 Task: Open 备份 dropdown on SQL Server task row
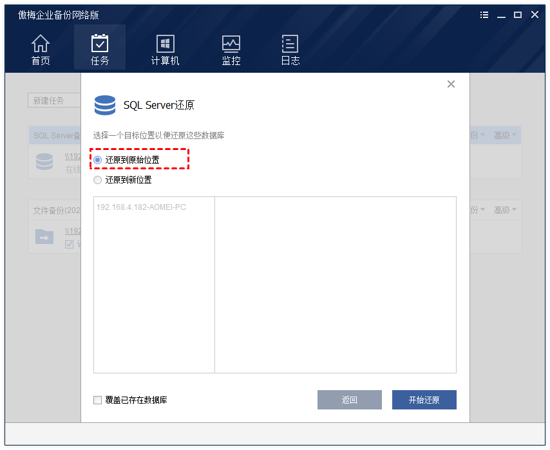(x=478, y=135)
